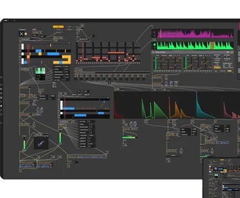
Task: Click the circle icon below green waveform square
Action: (x=154, y=48)
